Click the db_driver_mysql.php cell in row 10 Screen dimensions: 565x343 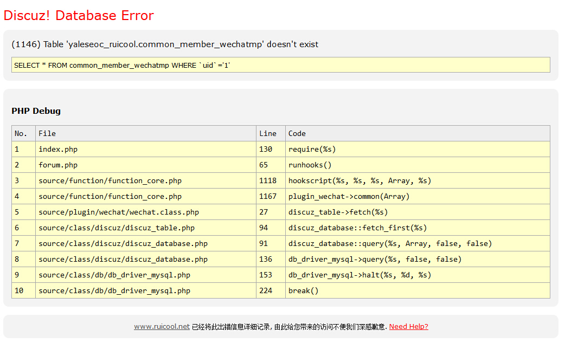[x=145, y=290]
